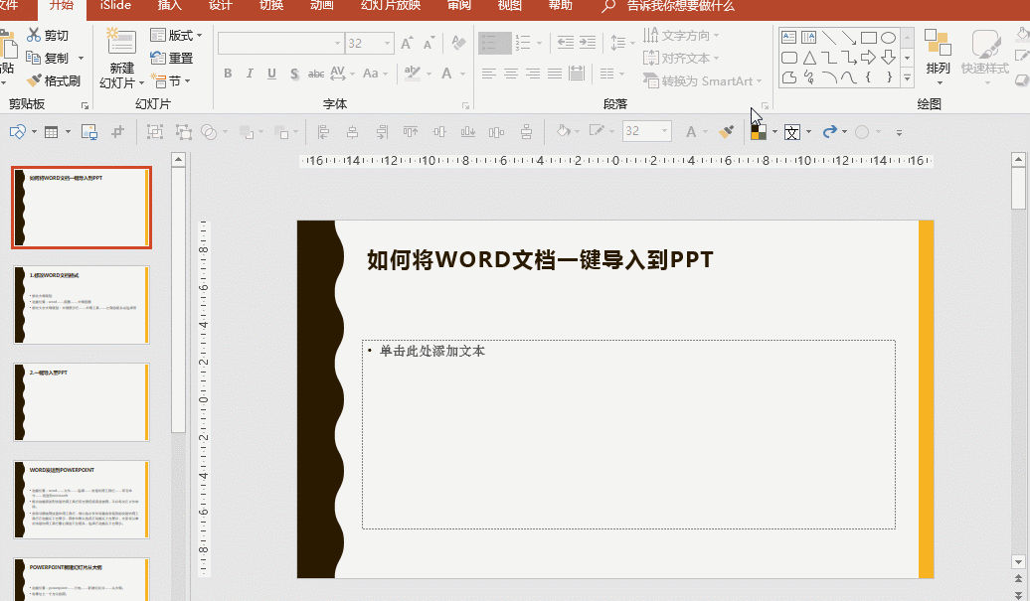
Task: Open the font name combo box
Action: pyautogui.click(x=281, y=44)
